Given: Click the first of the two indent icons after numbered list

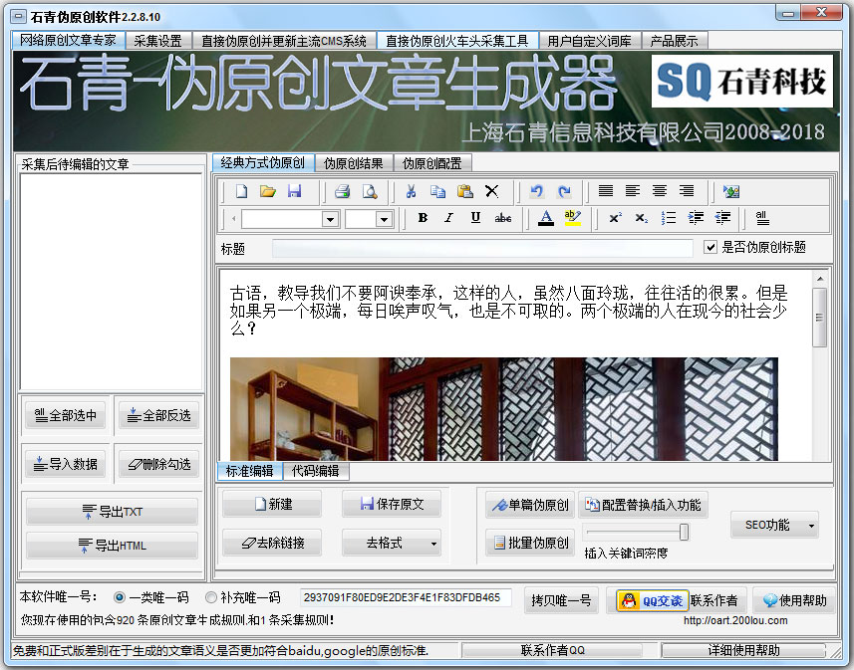Looking at the screenshot, I should pyautogui.click(x=696, y=218).
